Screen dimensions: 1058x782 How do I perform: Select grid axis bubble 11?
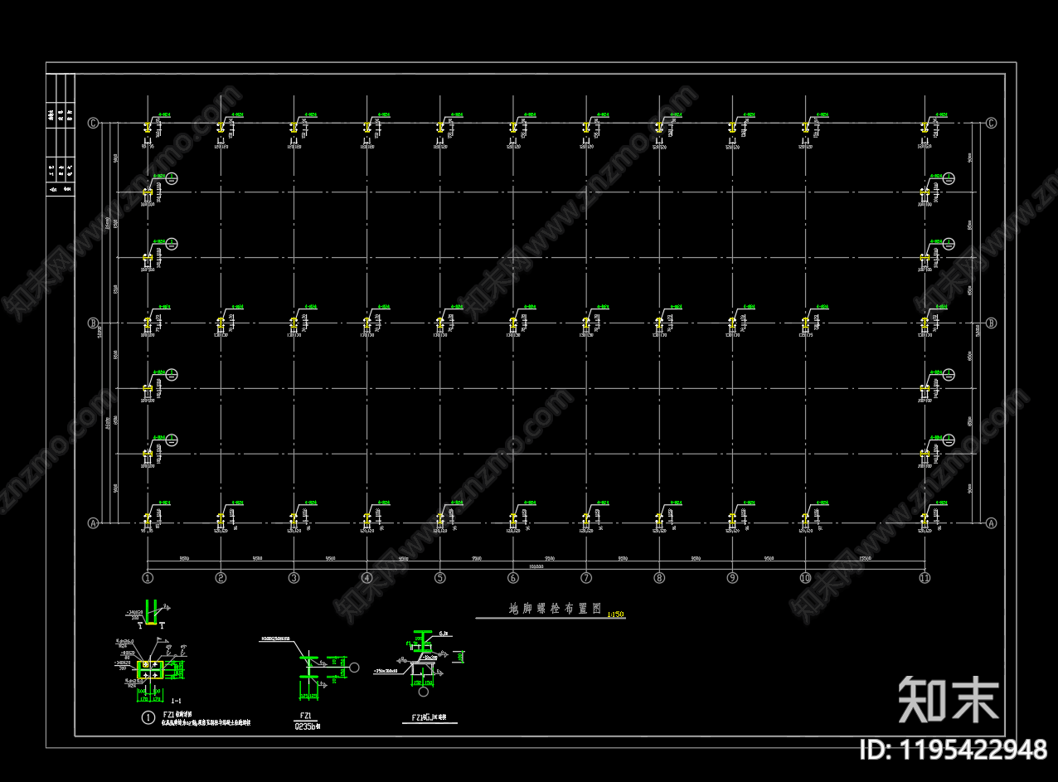click(x=925, y=577)
